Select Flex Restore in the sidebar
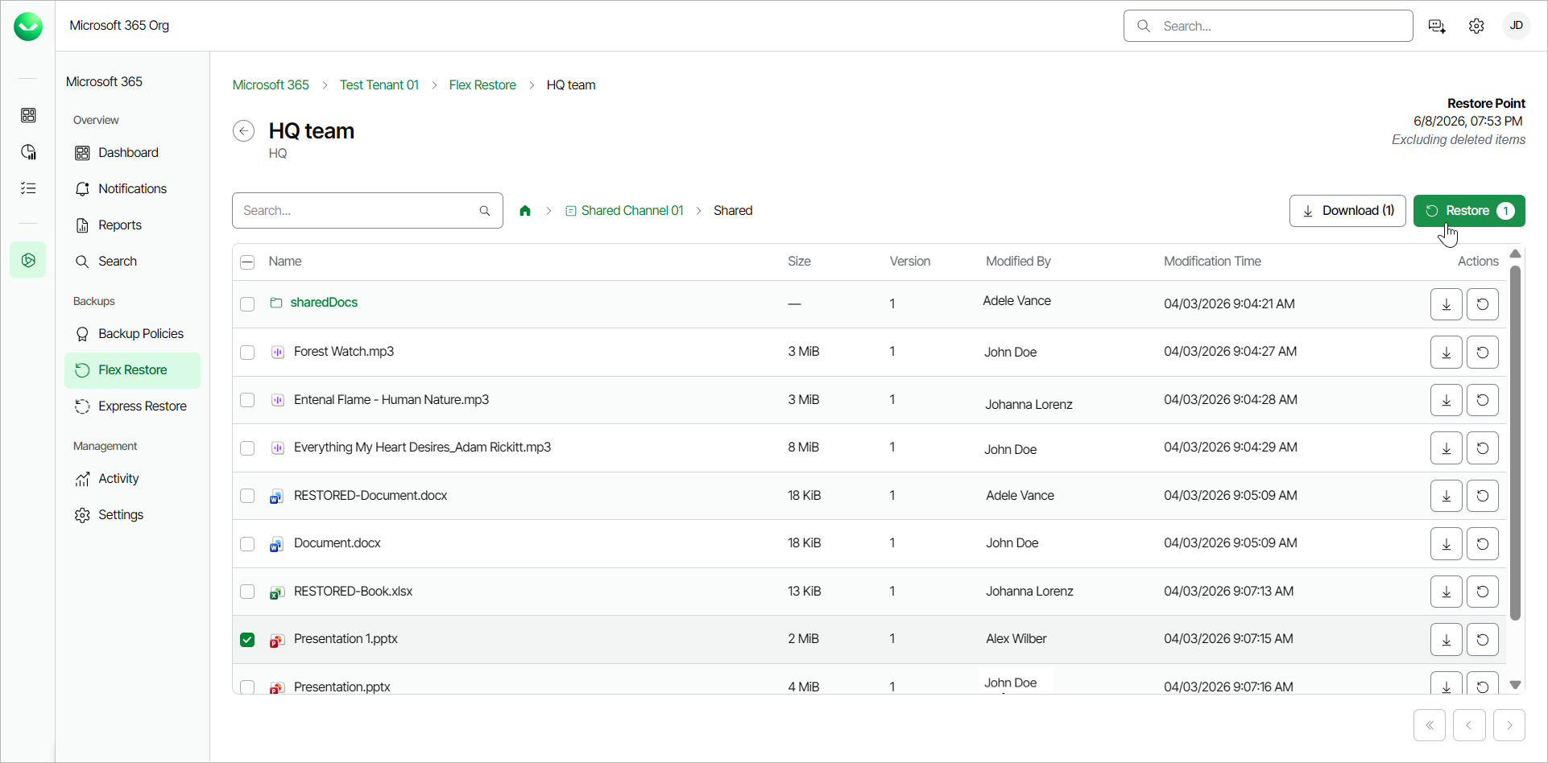This screenshot has width=1548, height=763. click(x=132, y=370)
